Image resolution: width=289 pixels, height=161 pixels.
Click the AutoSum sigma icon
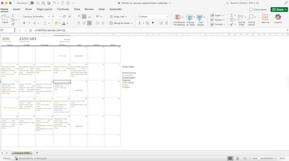(232, 15)
